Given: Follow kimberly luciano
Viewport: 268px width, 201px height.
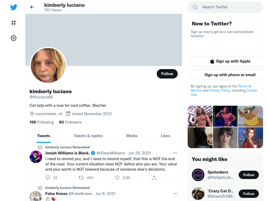Looking at the screenshot, I should [167, 74].
